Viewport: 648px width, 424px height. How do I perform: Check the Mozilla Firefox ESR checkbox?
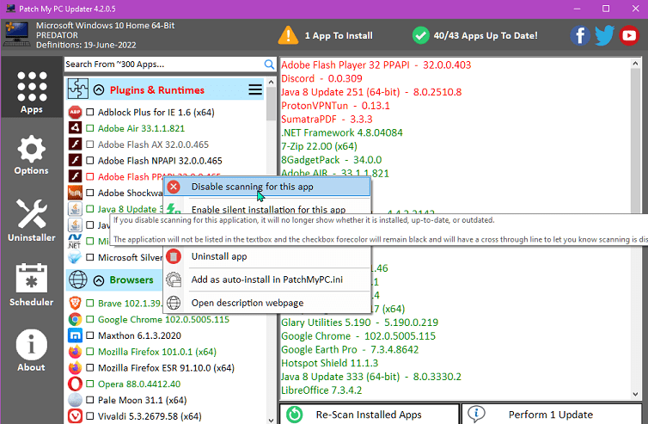89,368
